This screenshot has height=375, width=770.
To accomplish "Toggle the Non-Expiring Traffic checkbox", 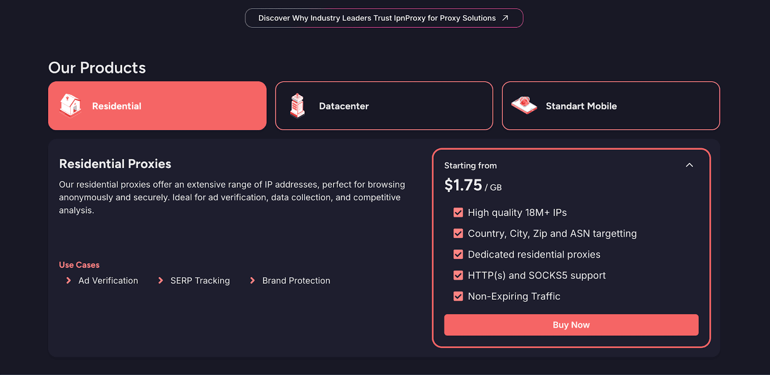I will pyautogui.click(x=458, y=296).
